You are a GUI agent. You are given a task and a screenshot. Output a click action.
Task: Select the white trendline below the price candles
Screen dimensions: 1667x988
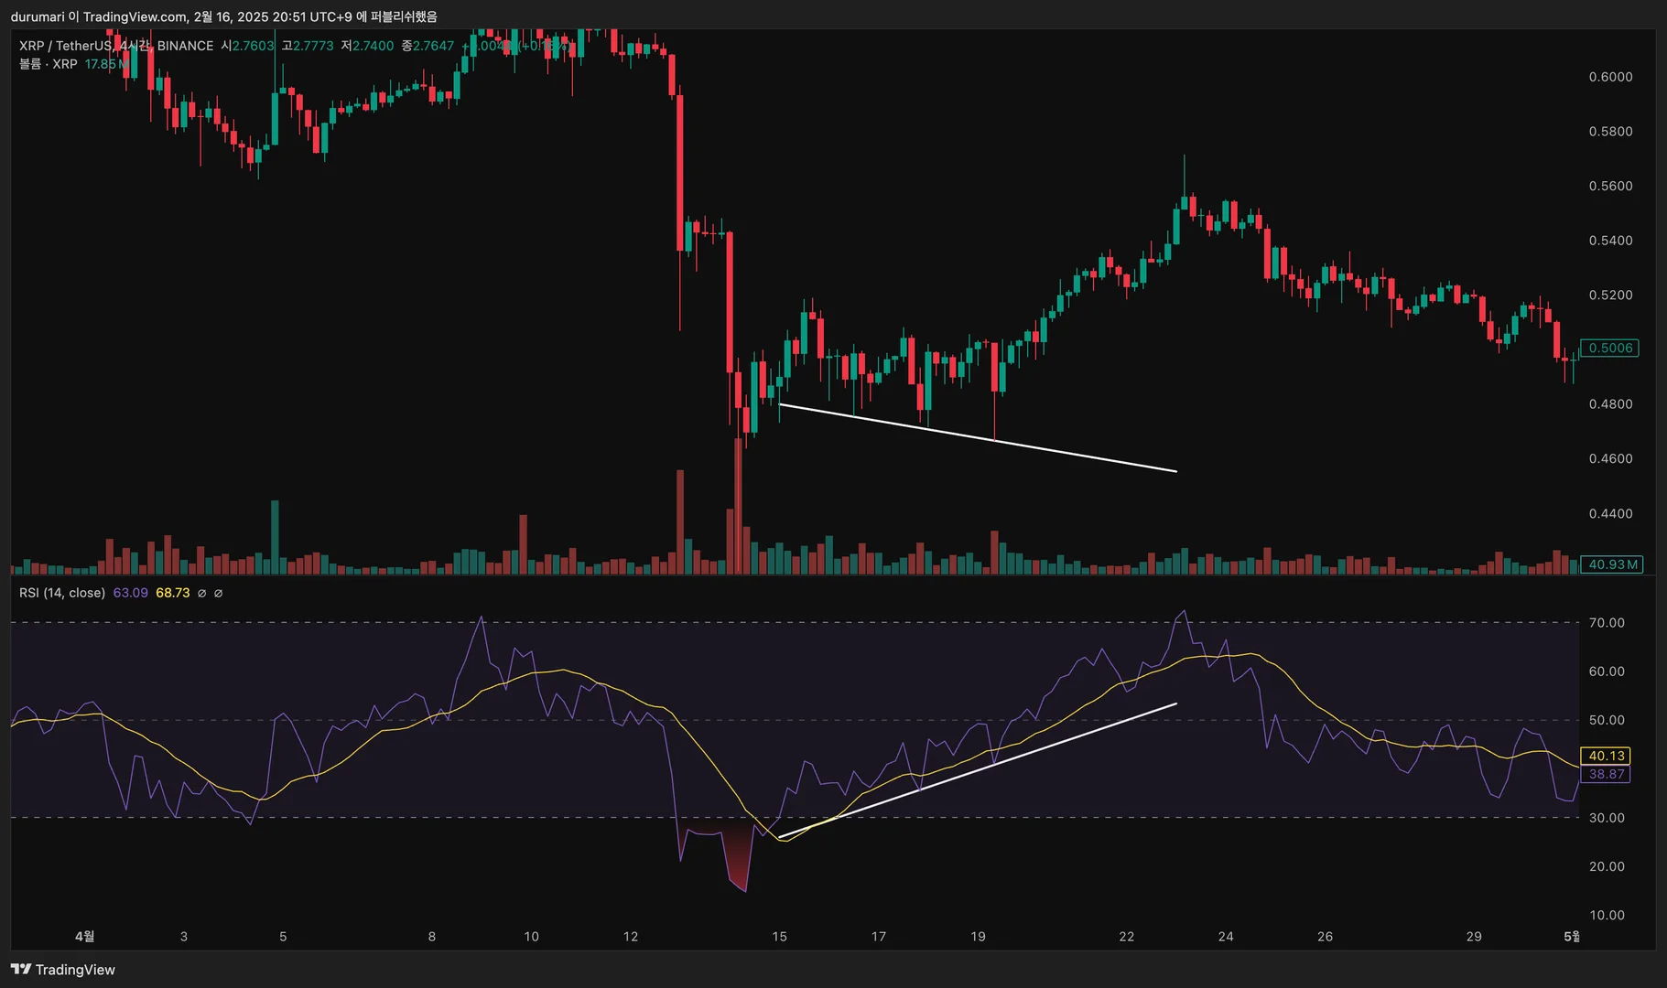pos(977,437)
